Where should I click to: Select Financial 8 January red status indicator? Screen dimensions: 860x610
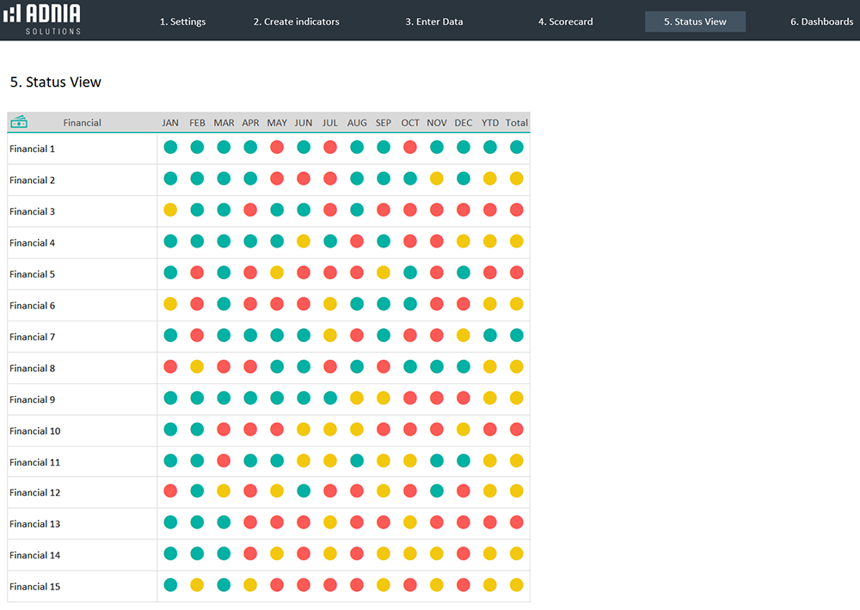click(170, 367)
